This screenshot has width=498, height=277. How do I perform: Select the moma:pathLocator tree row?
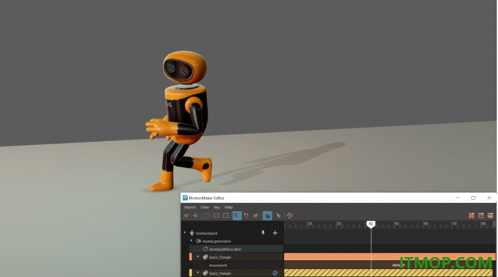point(236,249)
